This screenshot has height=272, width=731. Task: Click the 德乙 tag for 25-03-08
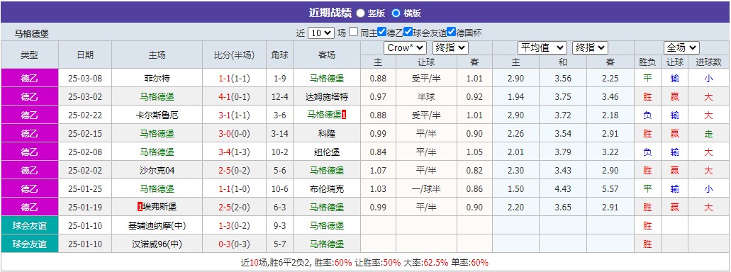[x=29, y=78]
